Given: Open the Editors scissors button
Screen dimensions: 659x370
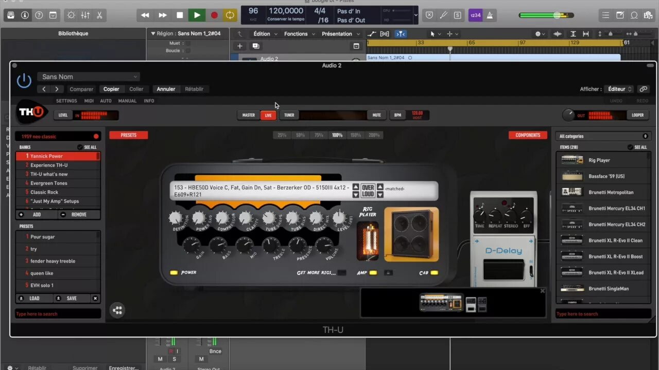Looking at the screenshot, I should (x=99, y=15).
